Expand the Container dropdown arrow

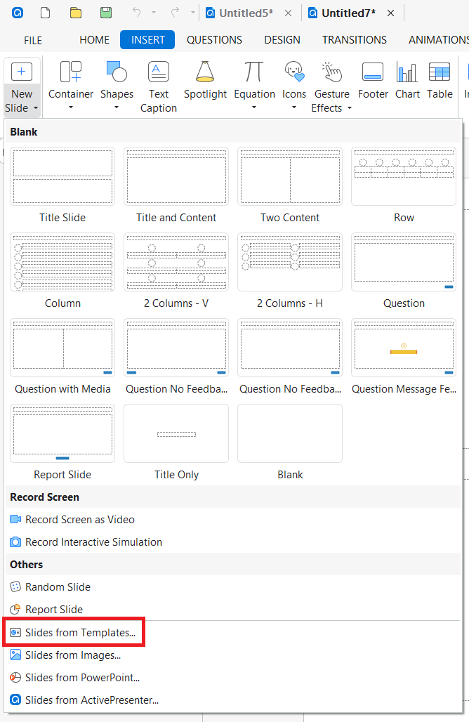click(71, 107)
